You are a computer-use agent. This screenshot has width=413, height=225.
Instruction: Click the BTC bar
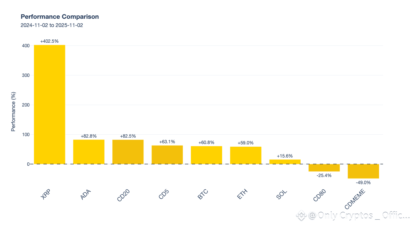coord(206,155)
